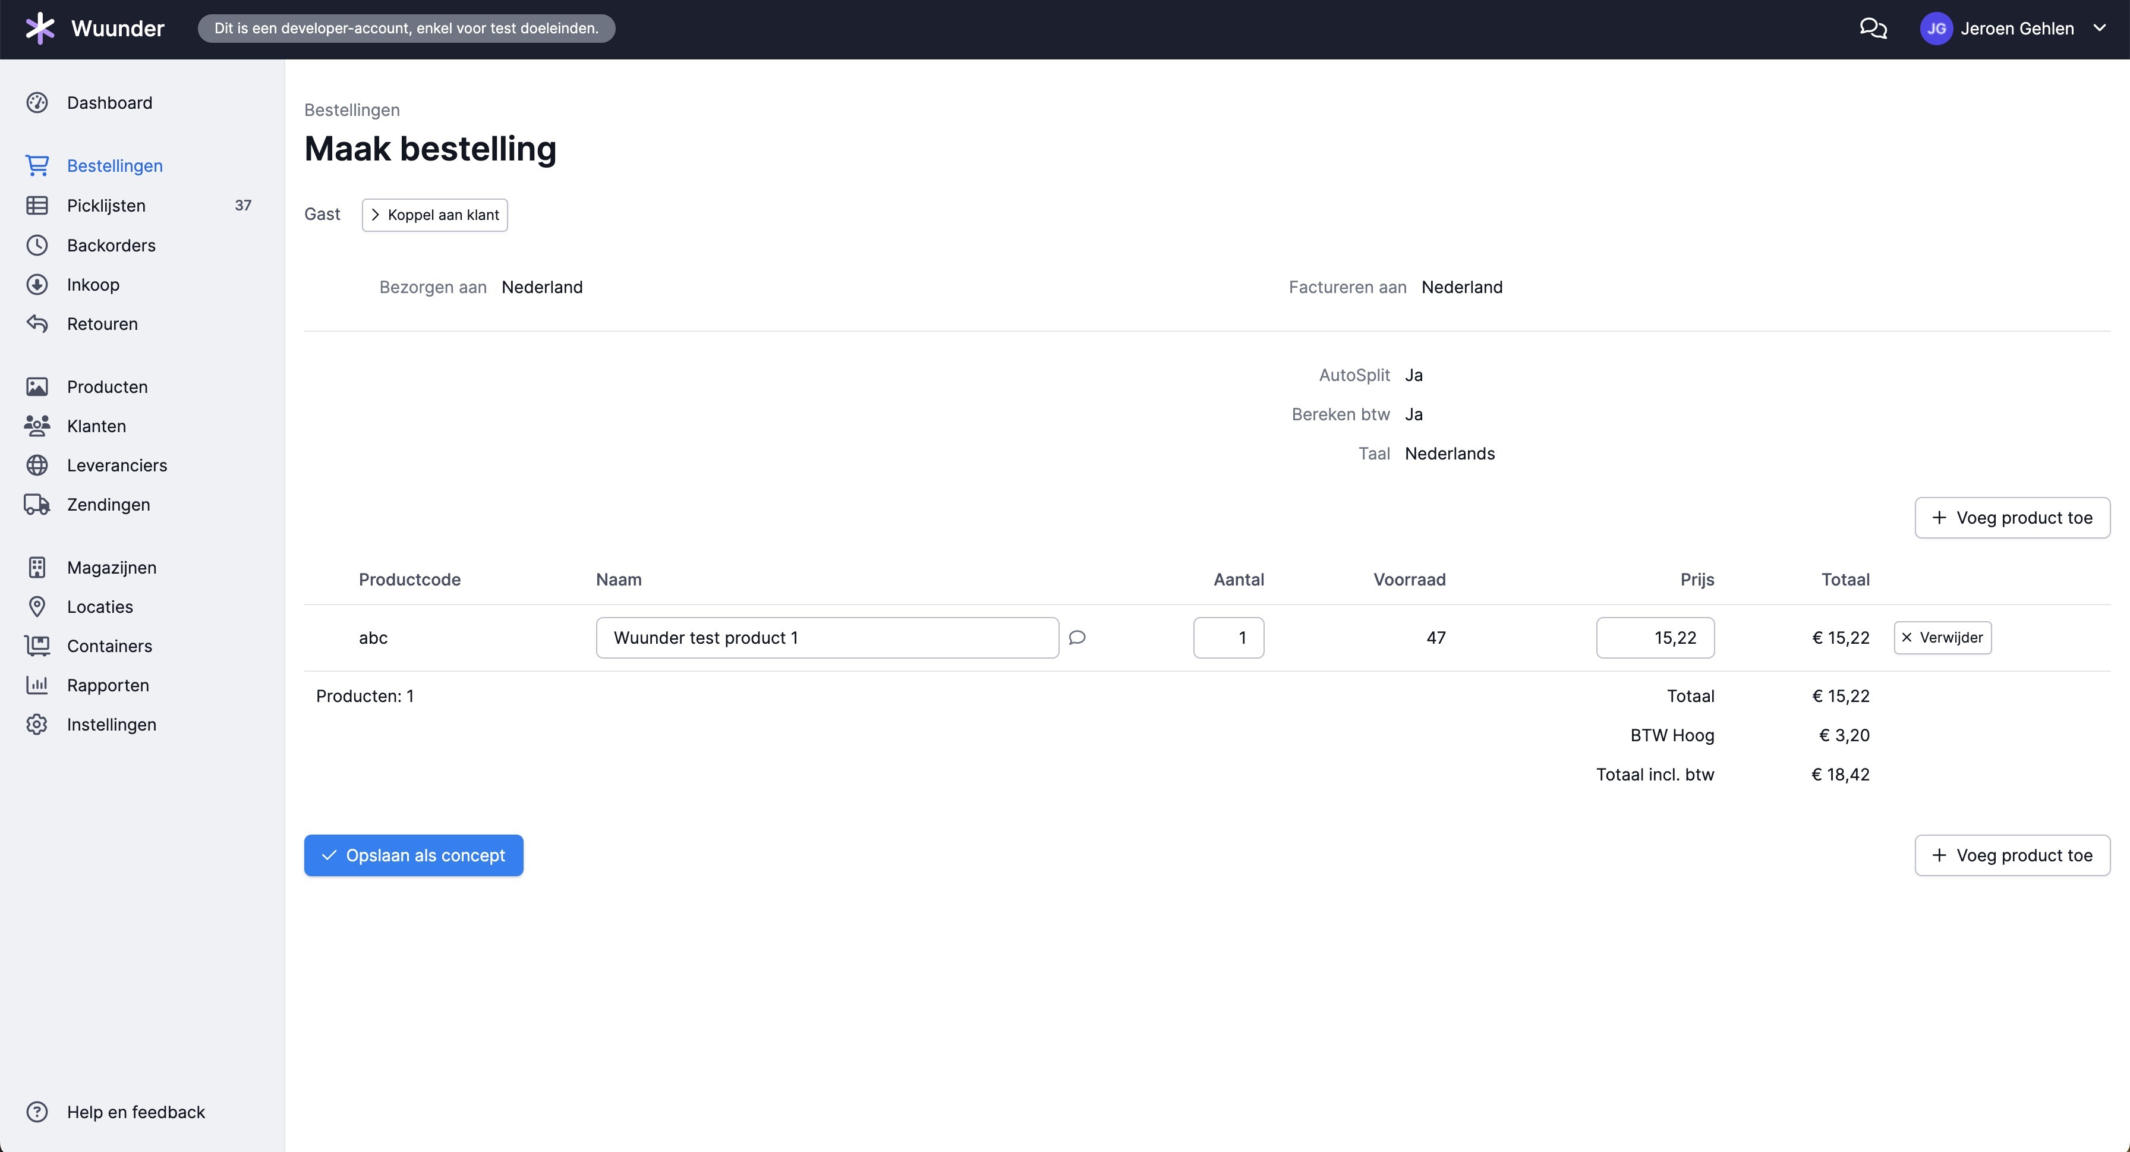Click the Leveranciers globe icon
The width and height of the screenshot is (2130, 1152).
point(37,465)
